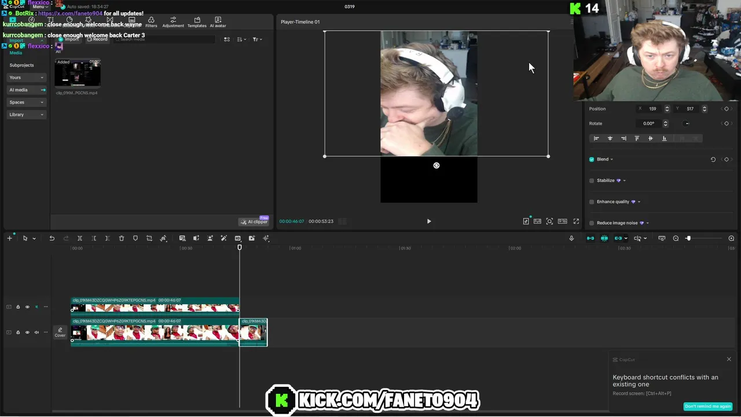Click Don't remind me again
This screenshot has width=741, height=417.
pos(708,406)
